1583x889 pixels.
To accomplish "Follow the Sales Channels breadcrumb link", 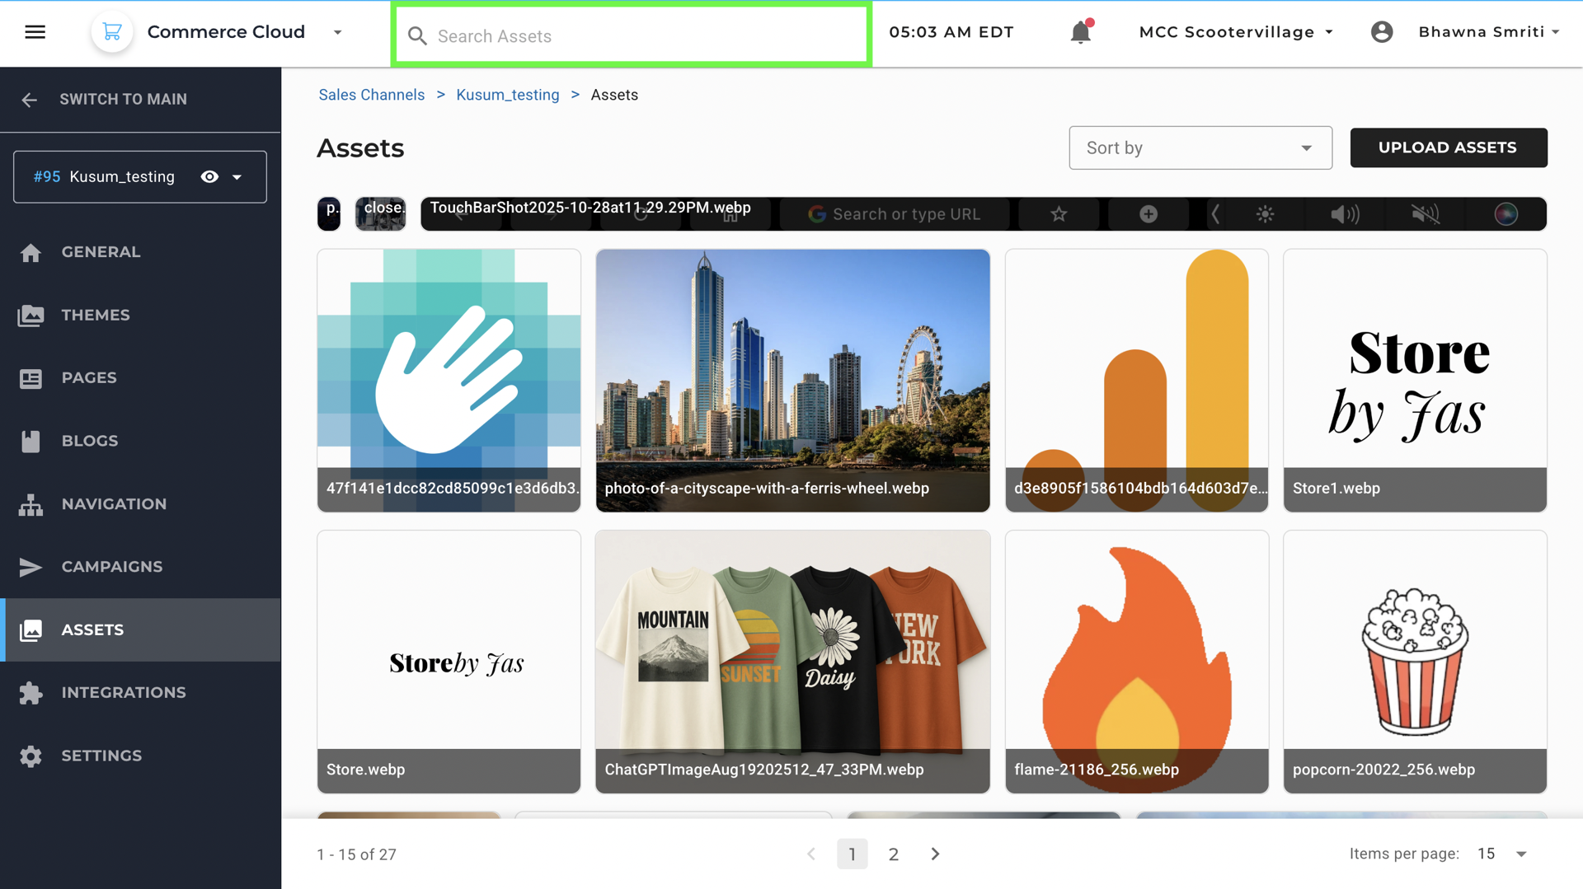I will (372, 95).
